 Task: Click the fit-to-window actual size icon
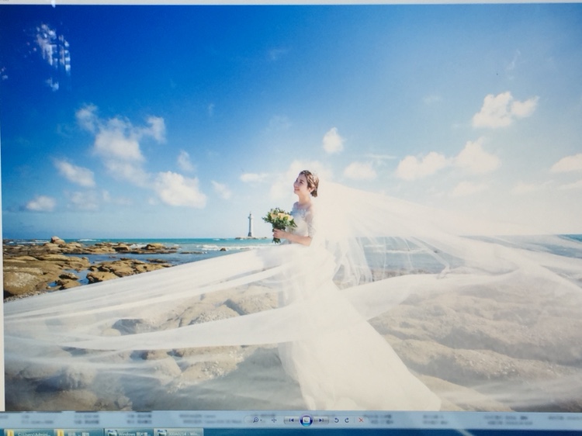pos(275,420)
